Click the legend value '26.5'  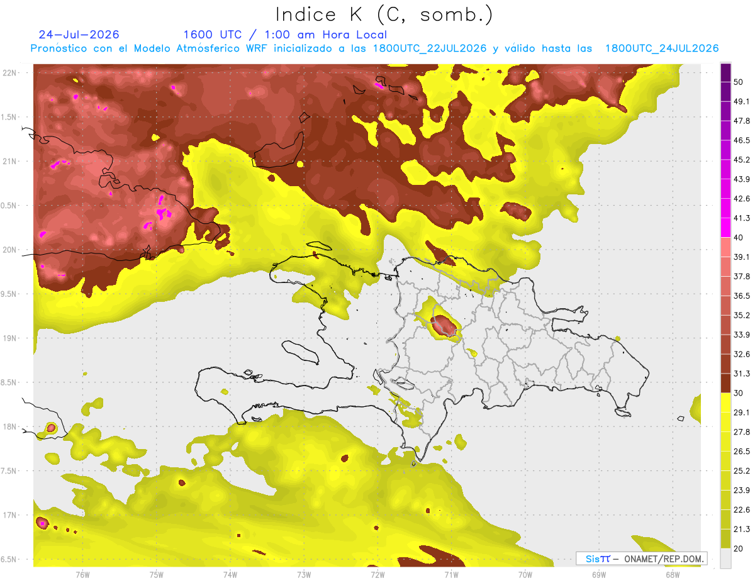(742, 452)
